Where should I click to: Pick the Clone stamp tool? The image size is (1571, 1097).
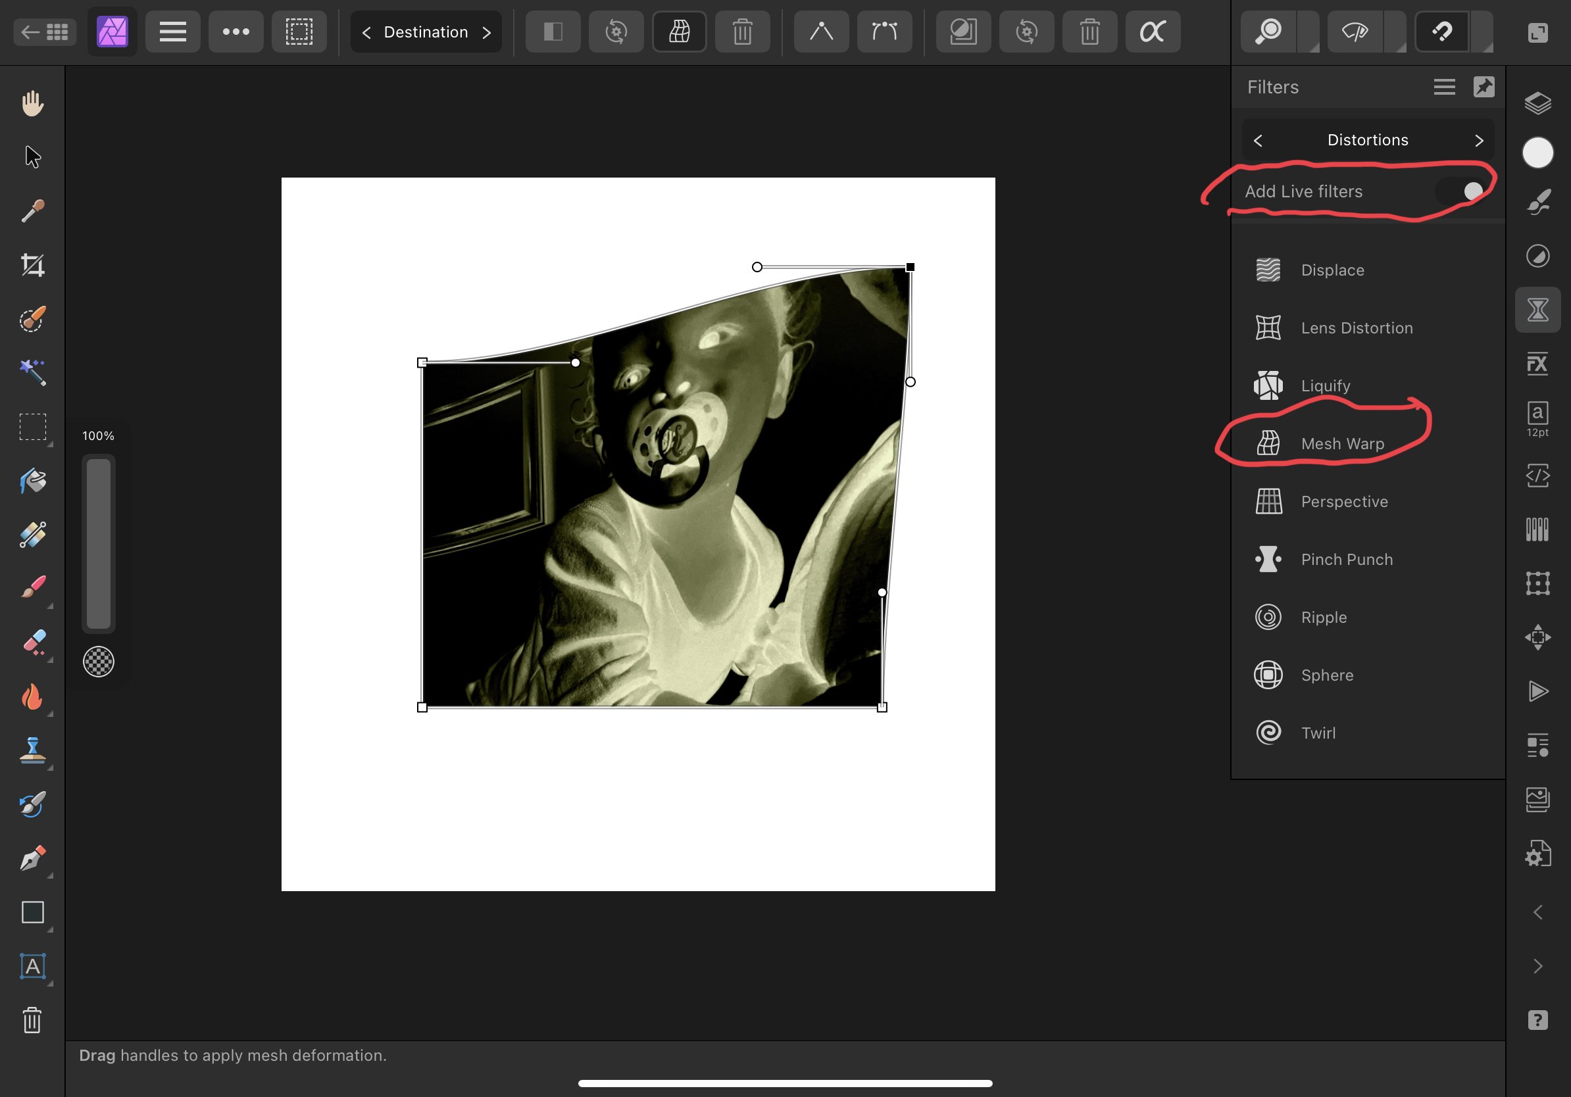click(x=32, y=750)
